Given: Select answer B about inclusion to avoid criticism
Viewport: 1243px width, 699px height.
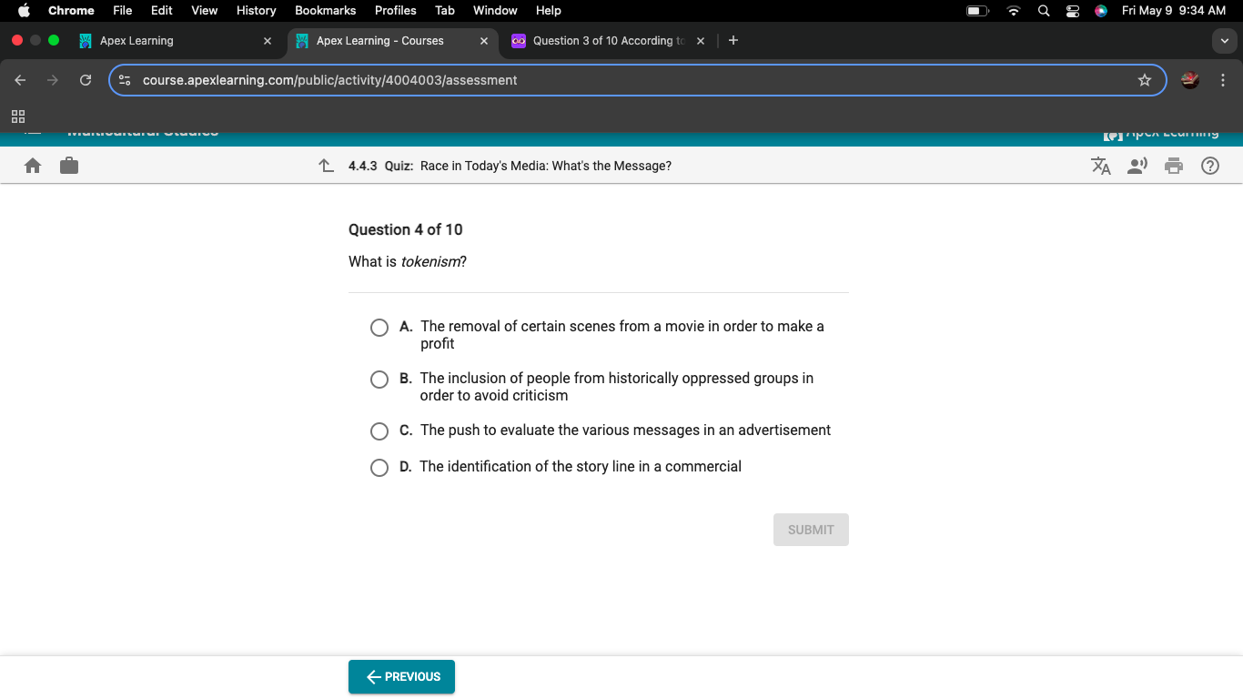Looking at the screenshot, I should coord(379,380).
